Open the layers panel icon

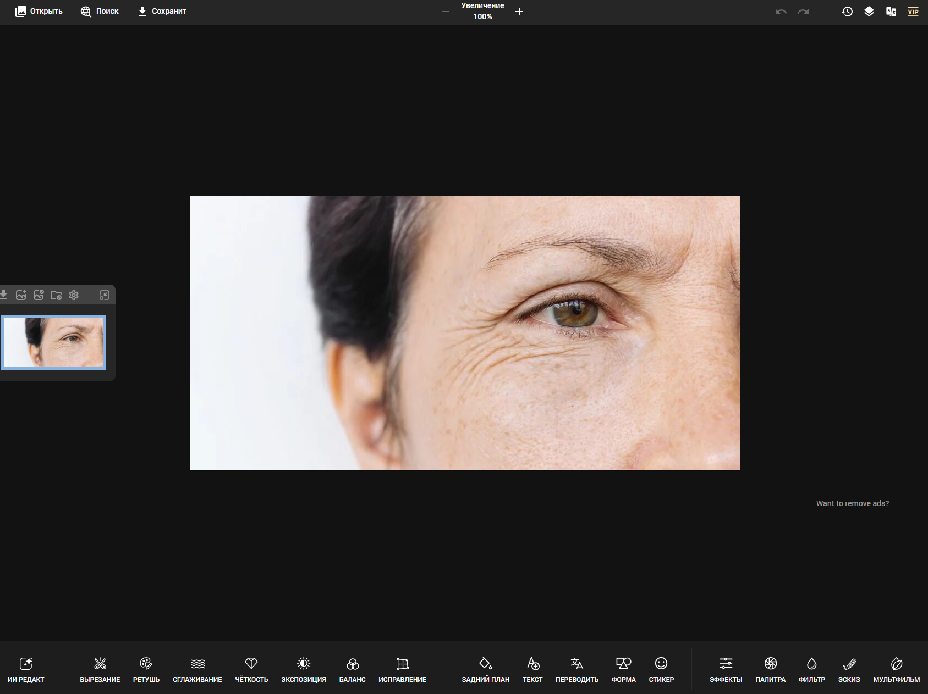[x=869, y=12]
